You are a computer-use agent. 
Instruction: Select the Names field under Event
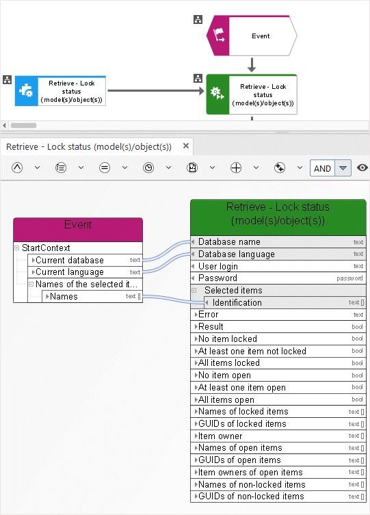(92, 296)
